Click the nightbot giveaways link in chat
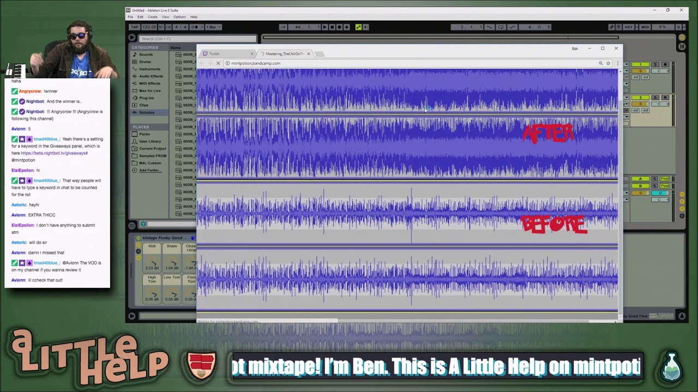 (54, 153)
